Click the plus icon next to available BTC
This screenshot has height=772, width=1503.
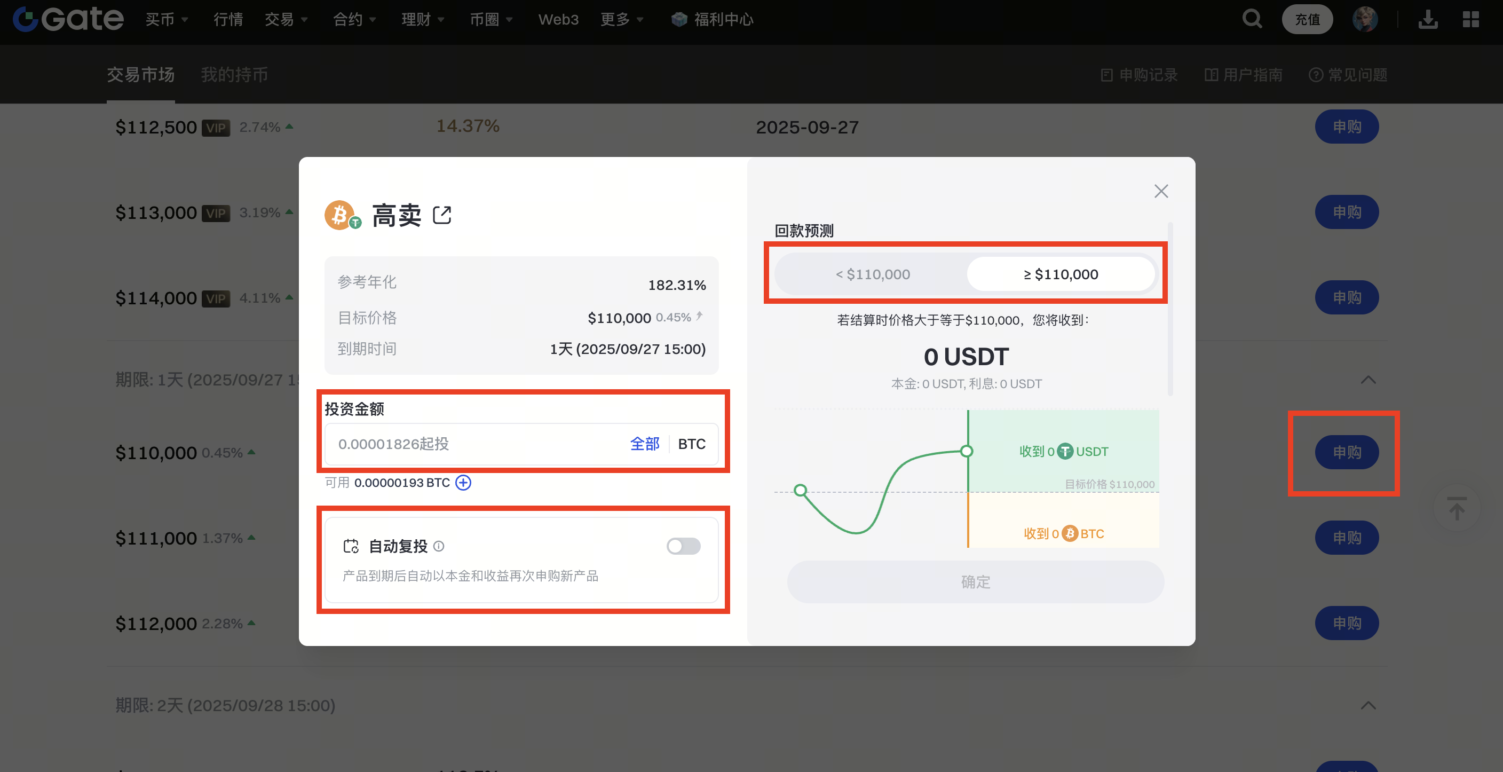pyautogui.click(x=463, y=483)
